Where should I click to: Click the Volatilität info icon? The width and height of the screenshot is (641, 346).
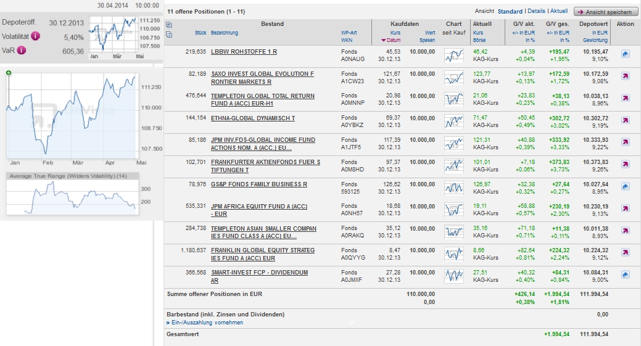tap(36, 36)
